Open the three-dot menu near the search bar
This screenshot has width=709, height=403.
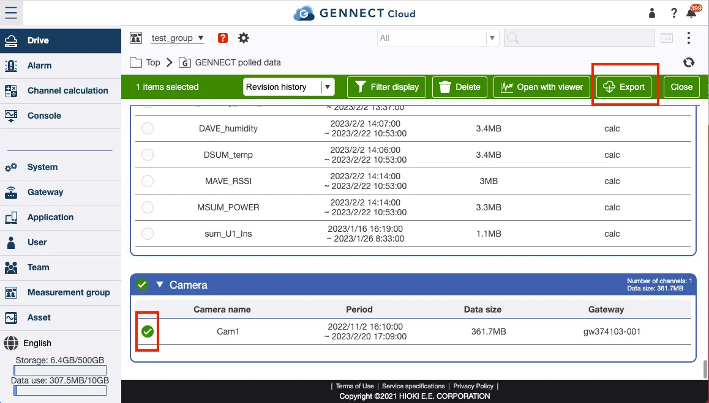[x=689, y=37]
